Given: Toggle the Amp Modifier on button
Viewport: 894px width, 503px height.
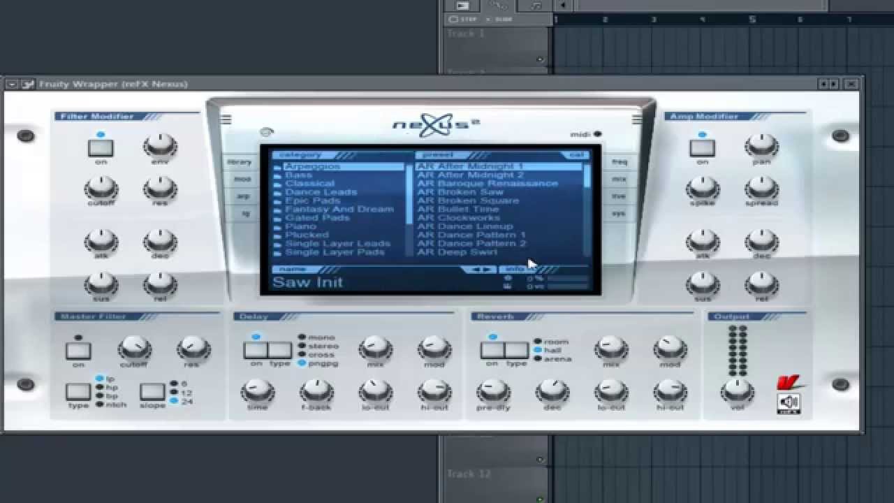Looking at the screenshot, I should pyautogui.click(x=703, y=147).
